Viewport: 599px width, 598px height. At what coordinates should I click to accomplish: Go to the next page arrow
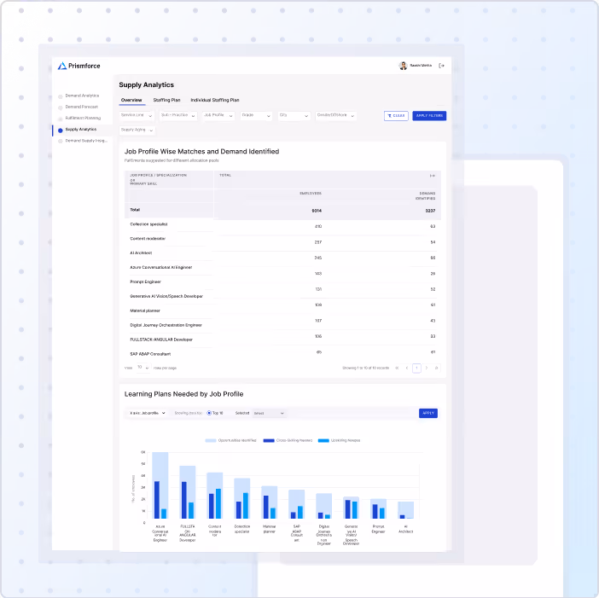click(427, 368)
